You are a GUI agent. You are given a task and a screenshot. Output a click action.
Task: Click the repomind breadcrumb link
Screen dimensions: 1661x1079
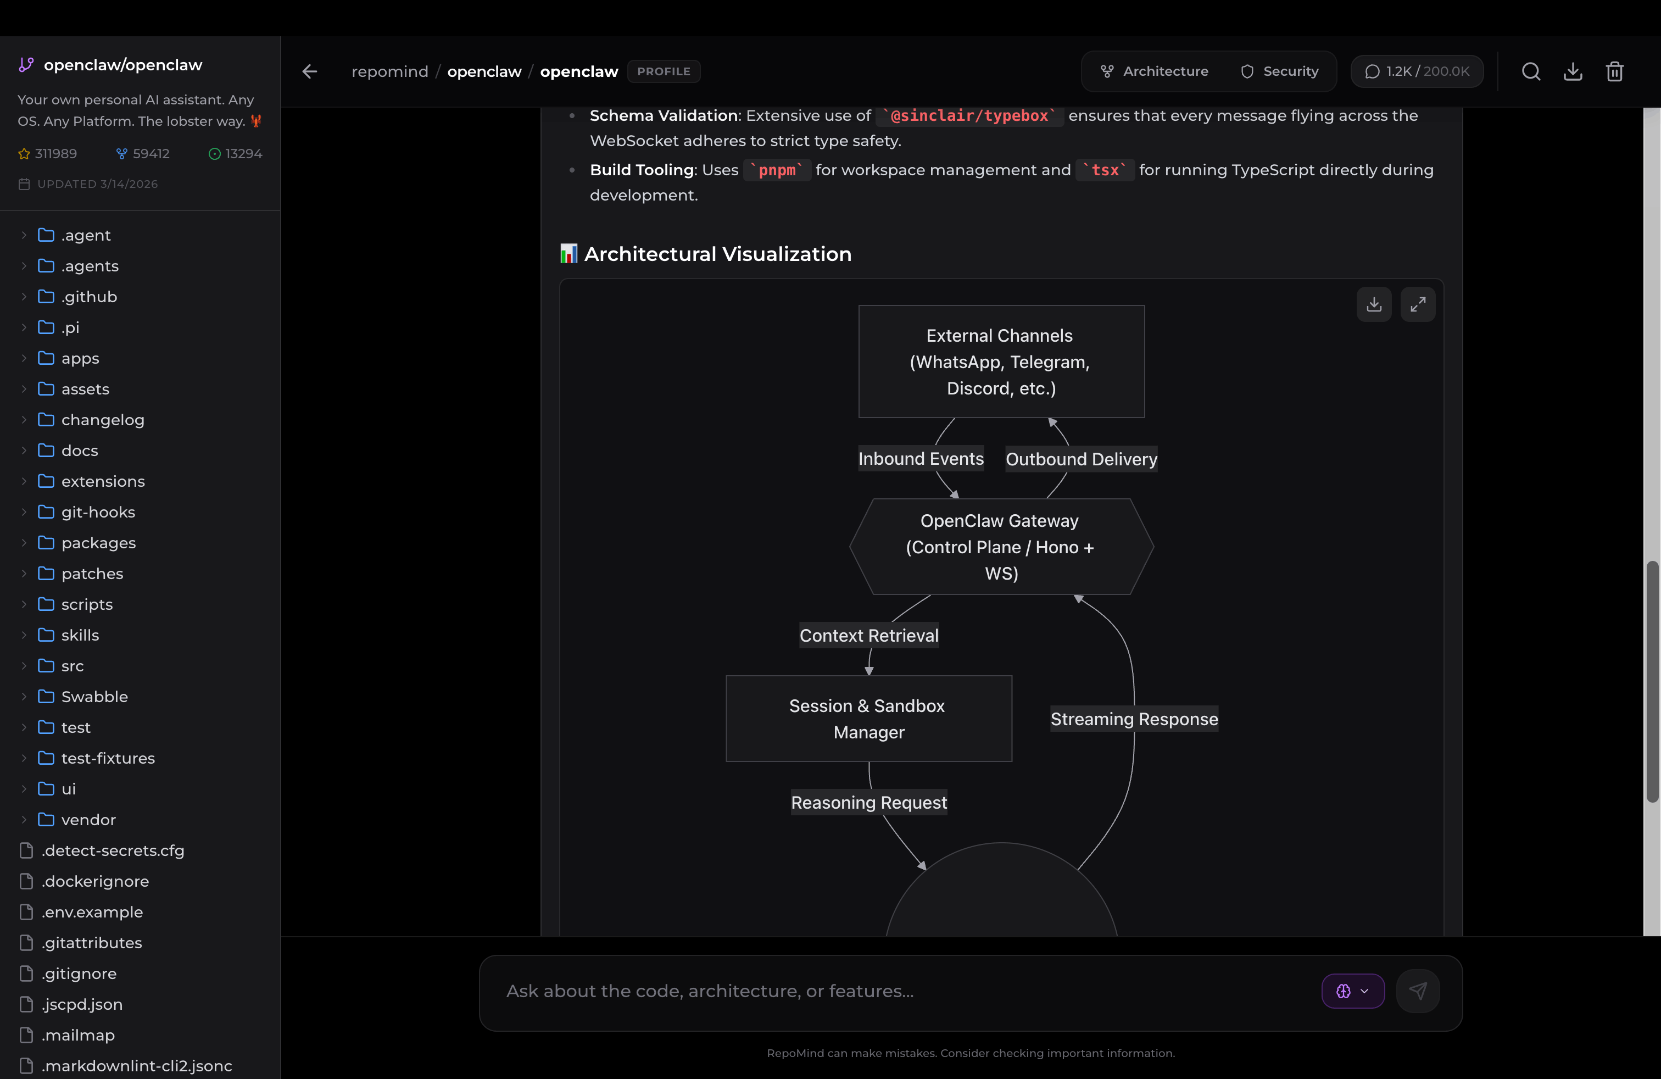pos(389,71)
